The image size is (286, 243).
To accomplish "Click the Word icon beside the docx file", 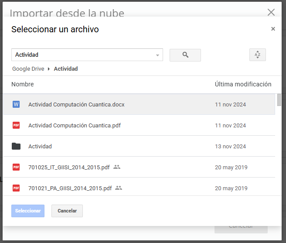I will point(16,104).
